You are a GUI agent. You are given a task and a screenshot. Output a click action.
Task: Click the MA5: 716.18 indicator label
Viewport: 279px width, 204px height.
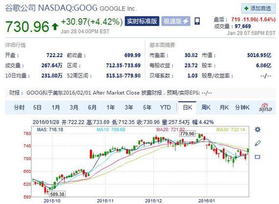pos(50,129)
